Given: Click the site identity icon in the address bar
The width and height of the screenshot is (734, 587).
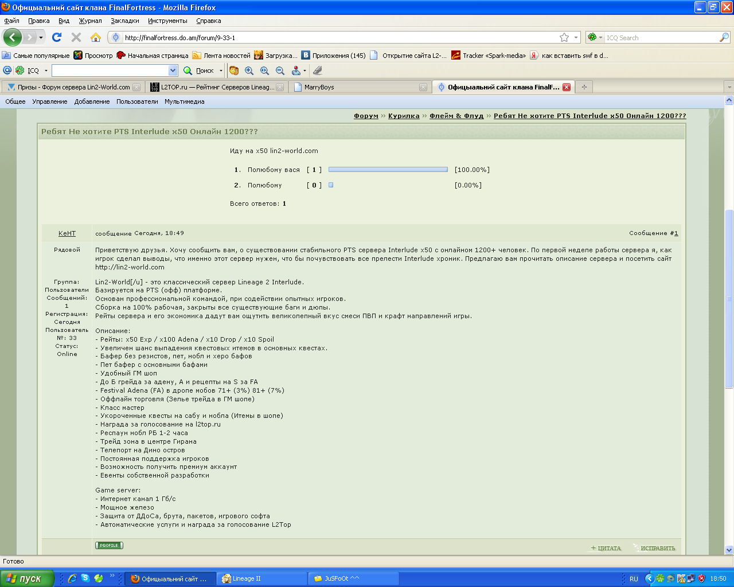Looking at the screenshot, I should 116,37.
